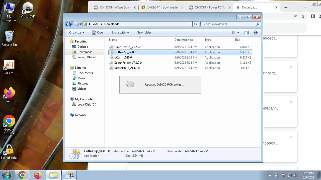Show hidden system tray icons

270,175
